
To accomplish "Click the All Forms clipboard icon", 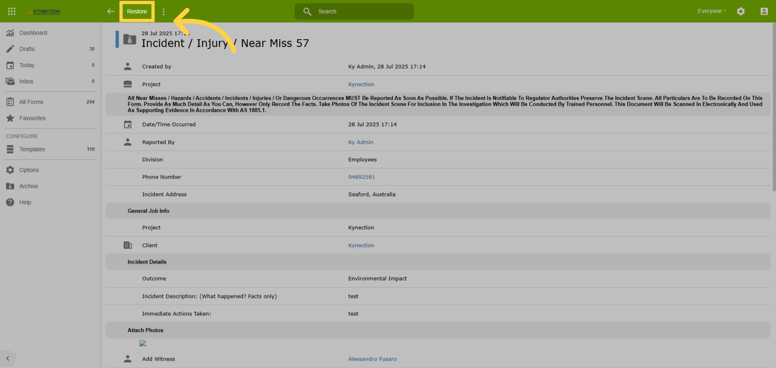I will tap(10, 102).
